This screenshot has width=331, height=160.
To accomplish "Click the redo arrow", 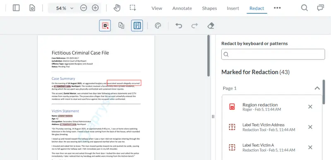I will (194, 26).
